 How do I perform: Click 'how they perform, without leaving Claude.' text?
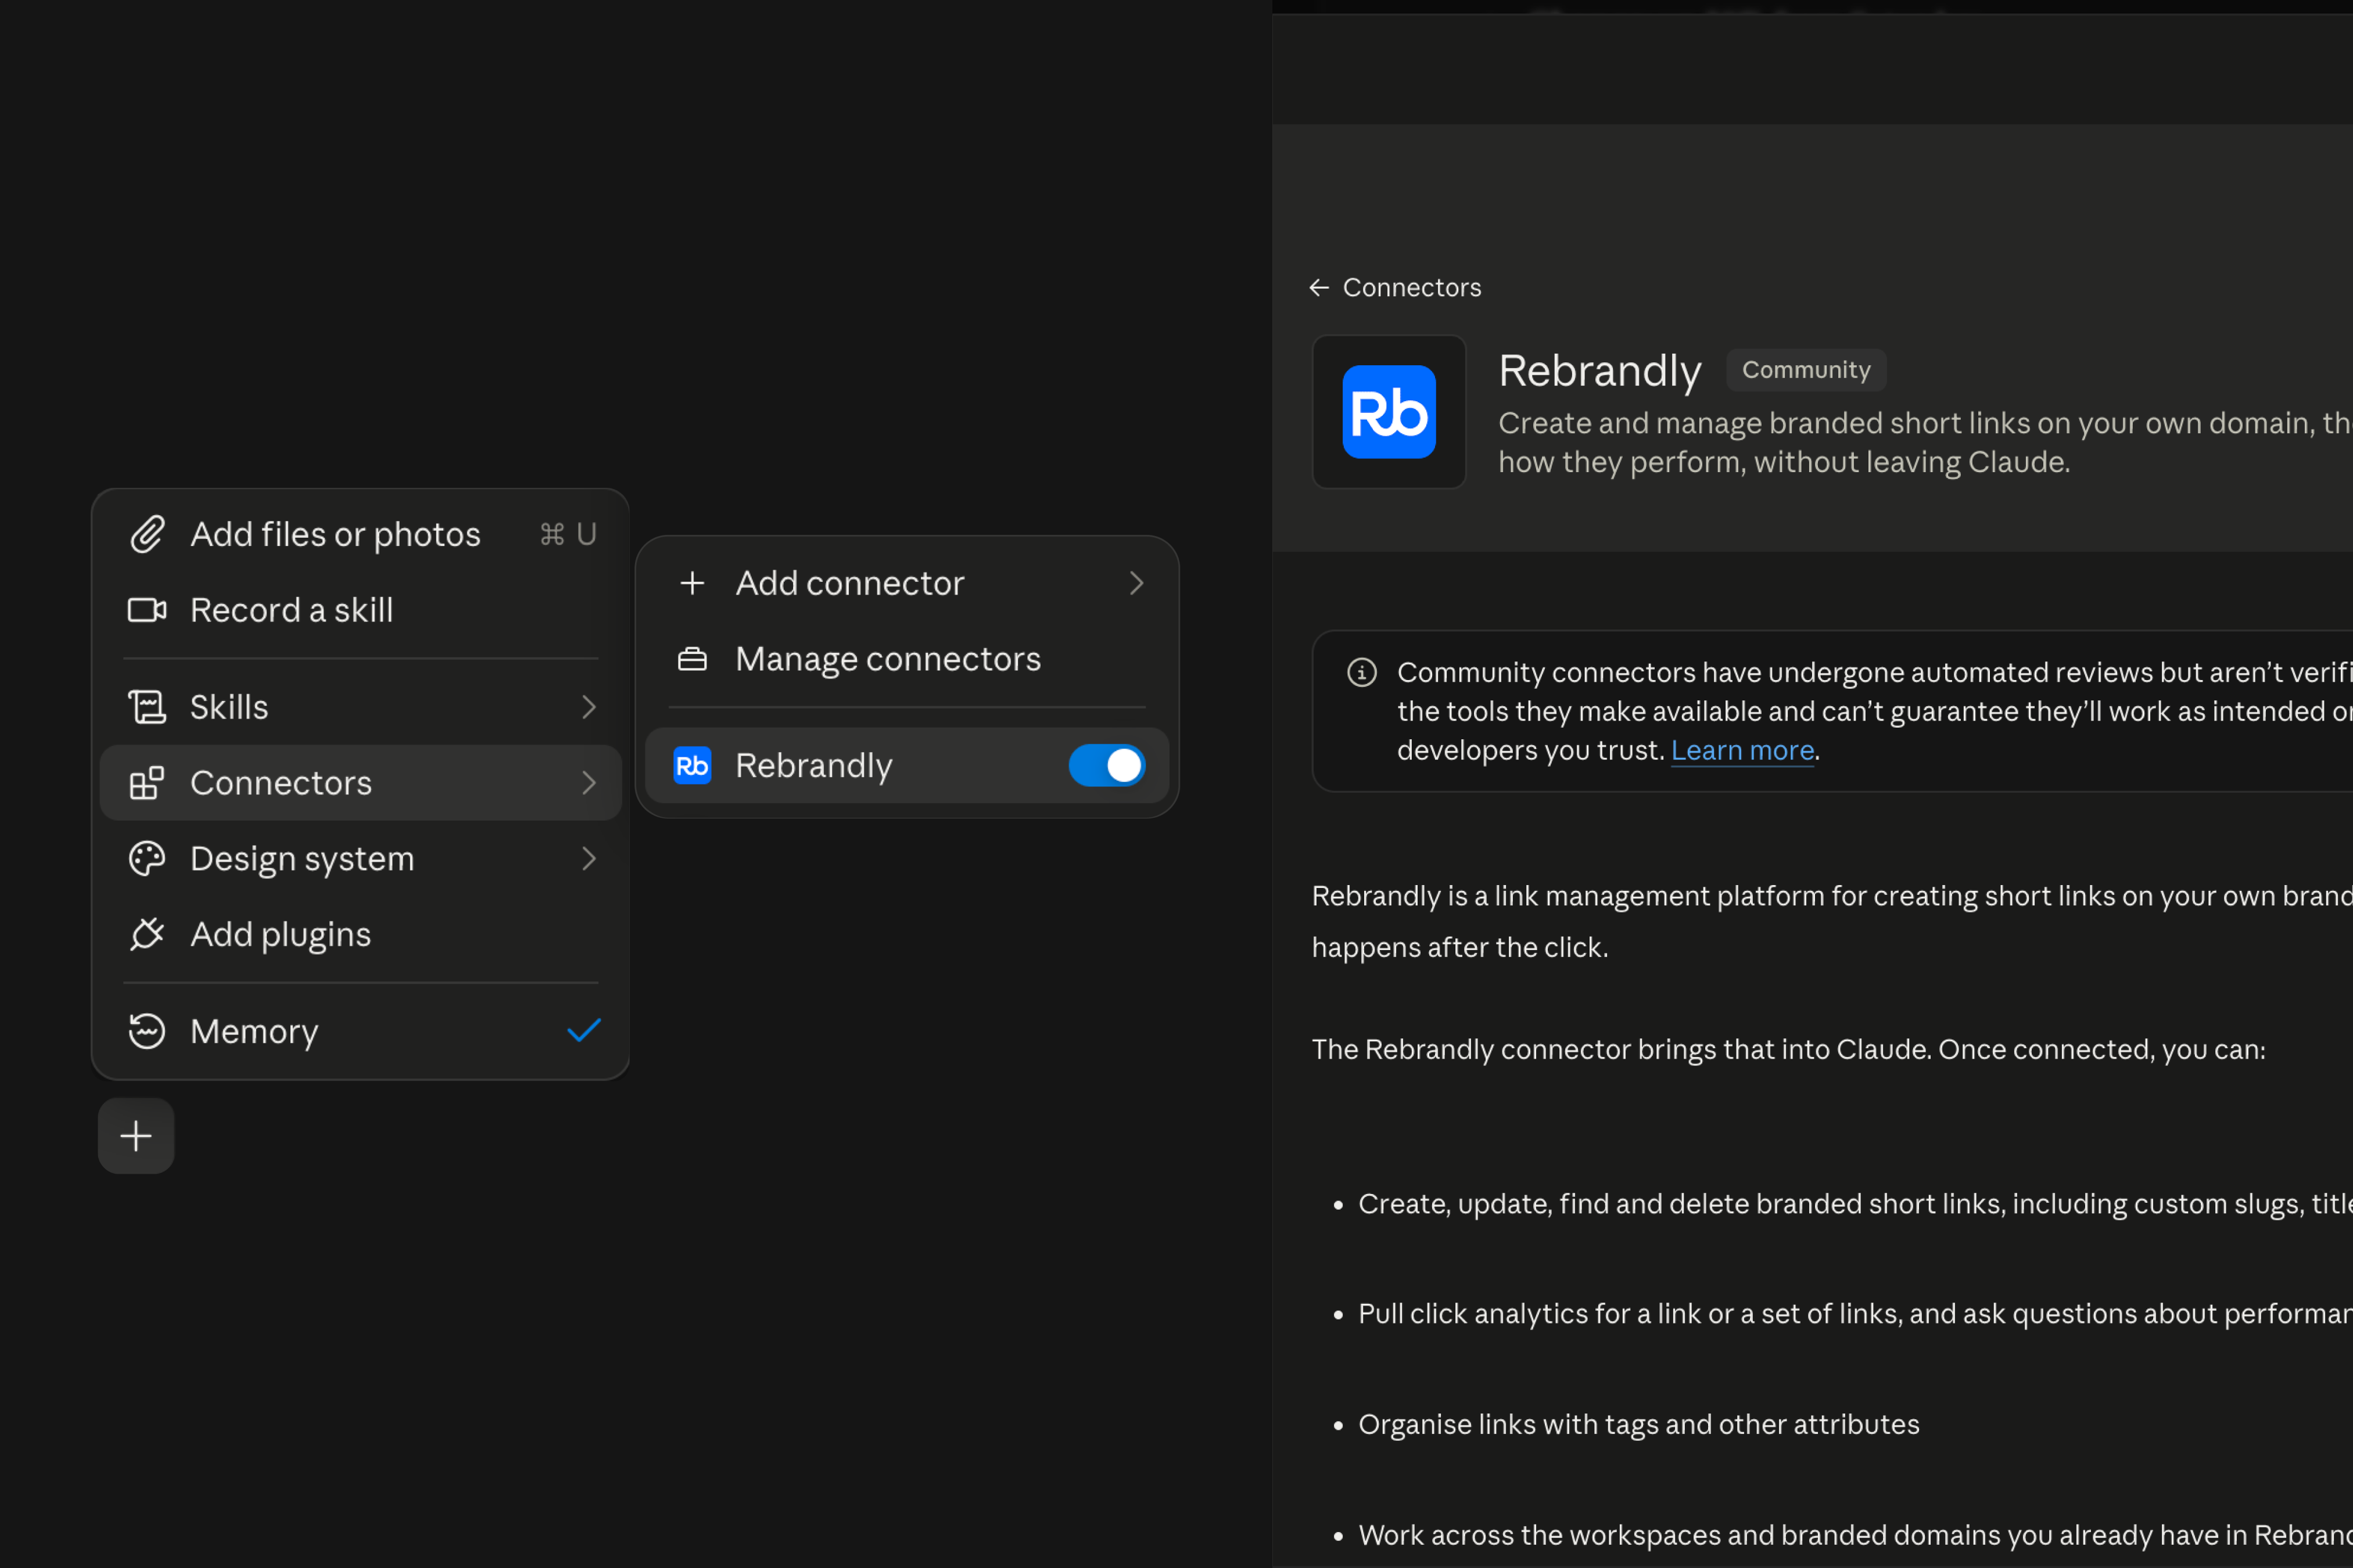tap(1784, 462)
